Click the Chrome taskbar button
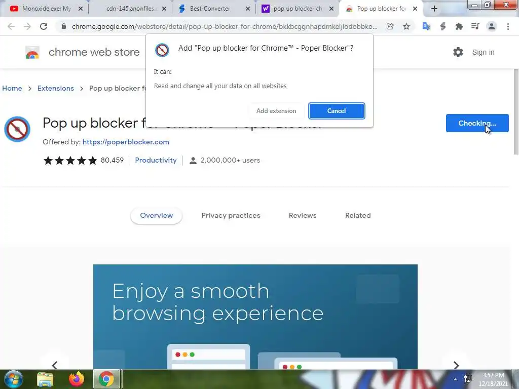519x389 pixels. pos(106,379)
